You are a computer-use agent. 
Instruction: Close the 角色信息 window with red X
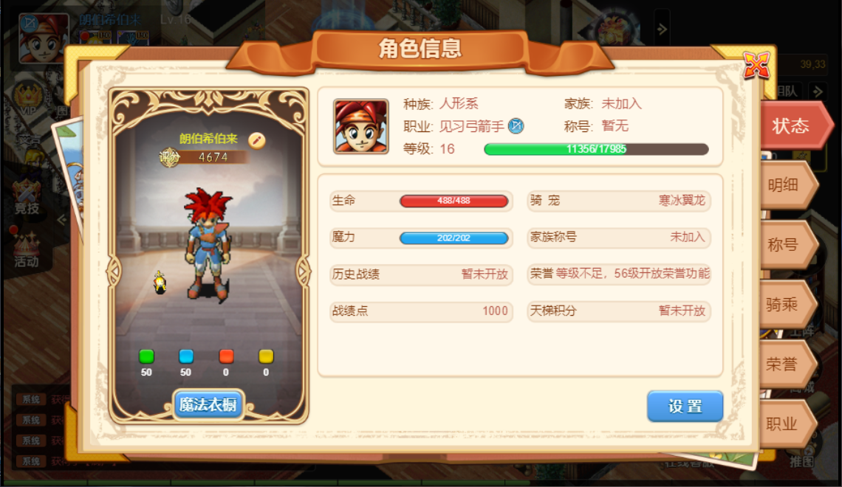point(756,66)
